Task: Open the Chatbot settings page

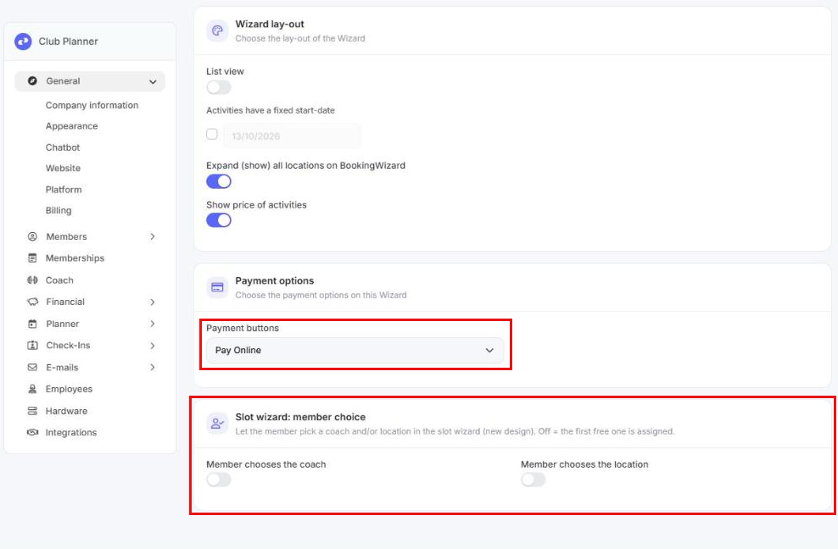Action: point(63,147)
